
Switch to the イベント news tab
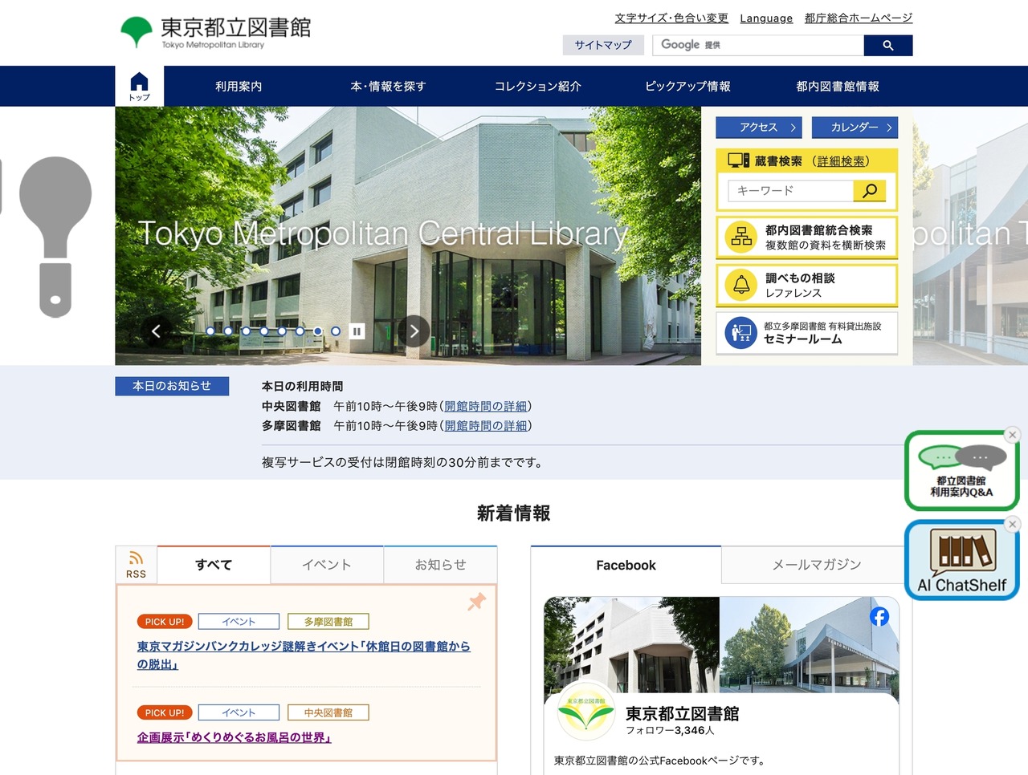[x=327, y=565]
